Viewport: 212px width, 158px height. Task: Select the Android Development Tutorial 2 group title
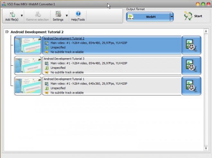pos(37,32)
